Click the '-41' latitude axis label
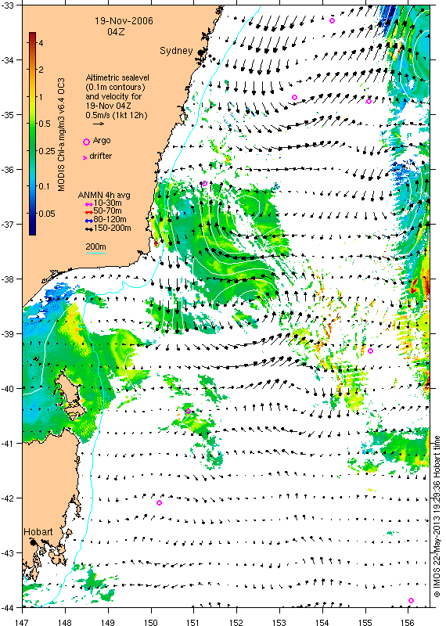 point(8,443)
